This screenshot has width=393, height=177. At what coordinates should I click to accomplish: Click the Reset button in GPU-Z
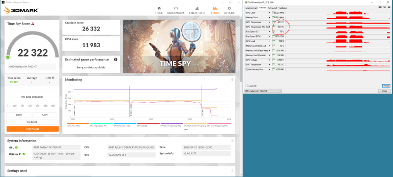point(386,86)
